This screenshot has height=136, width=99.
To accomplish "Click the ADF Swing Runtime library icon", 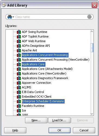I will pyautogui.click(x=19, y=32).
